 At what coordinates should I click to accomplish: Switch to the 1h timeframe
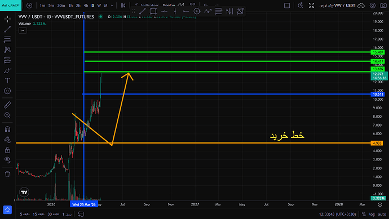[70, 6]
